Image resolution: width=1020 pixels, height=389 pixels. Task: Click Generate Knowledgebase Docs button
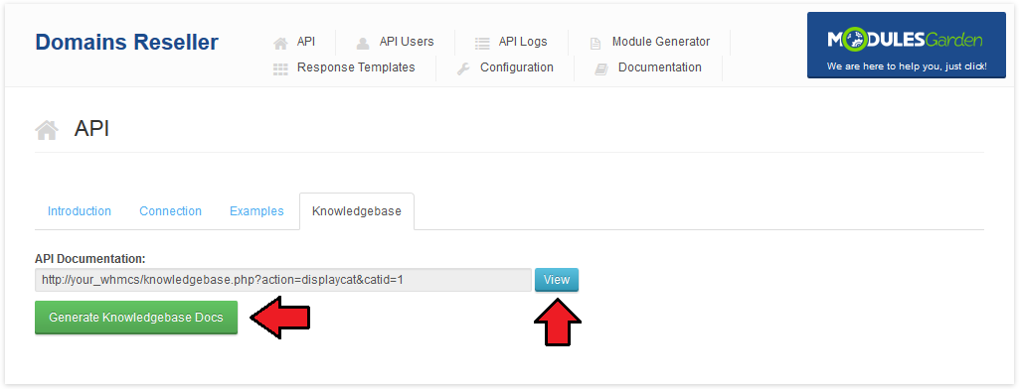[136, 318]
